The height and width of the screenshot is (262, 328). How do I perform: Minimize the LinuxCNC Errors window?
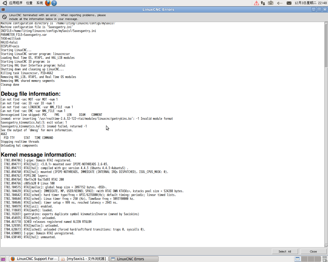[x=314, y=9]
